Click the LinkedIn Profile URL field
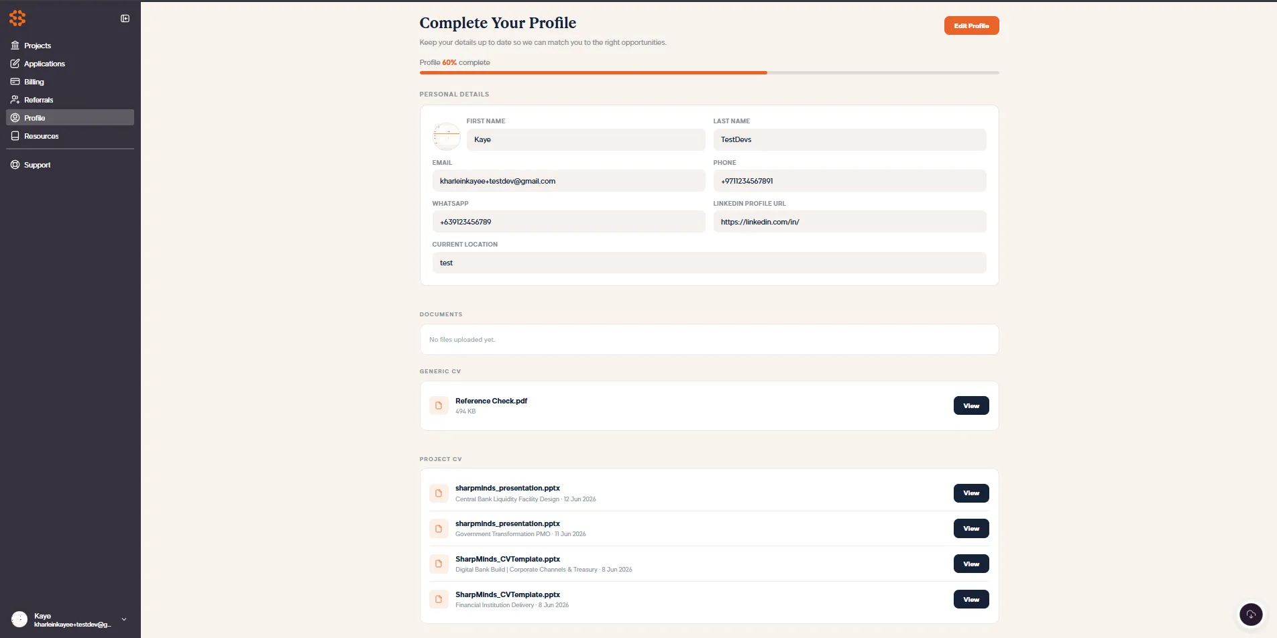The height and width of the screenshot is (638, 1277). coord(850,222)
